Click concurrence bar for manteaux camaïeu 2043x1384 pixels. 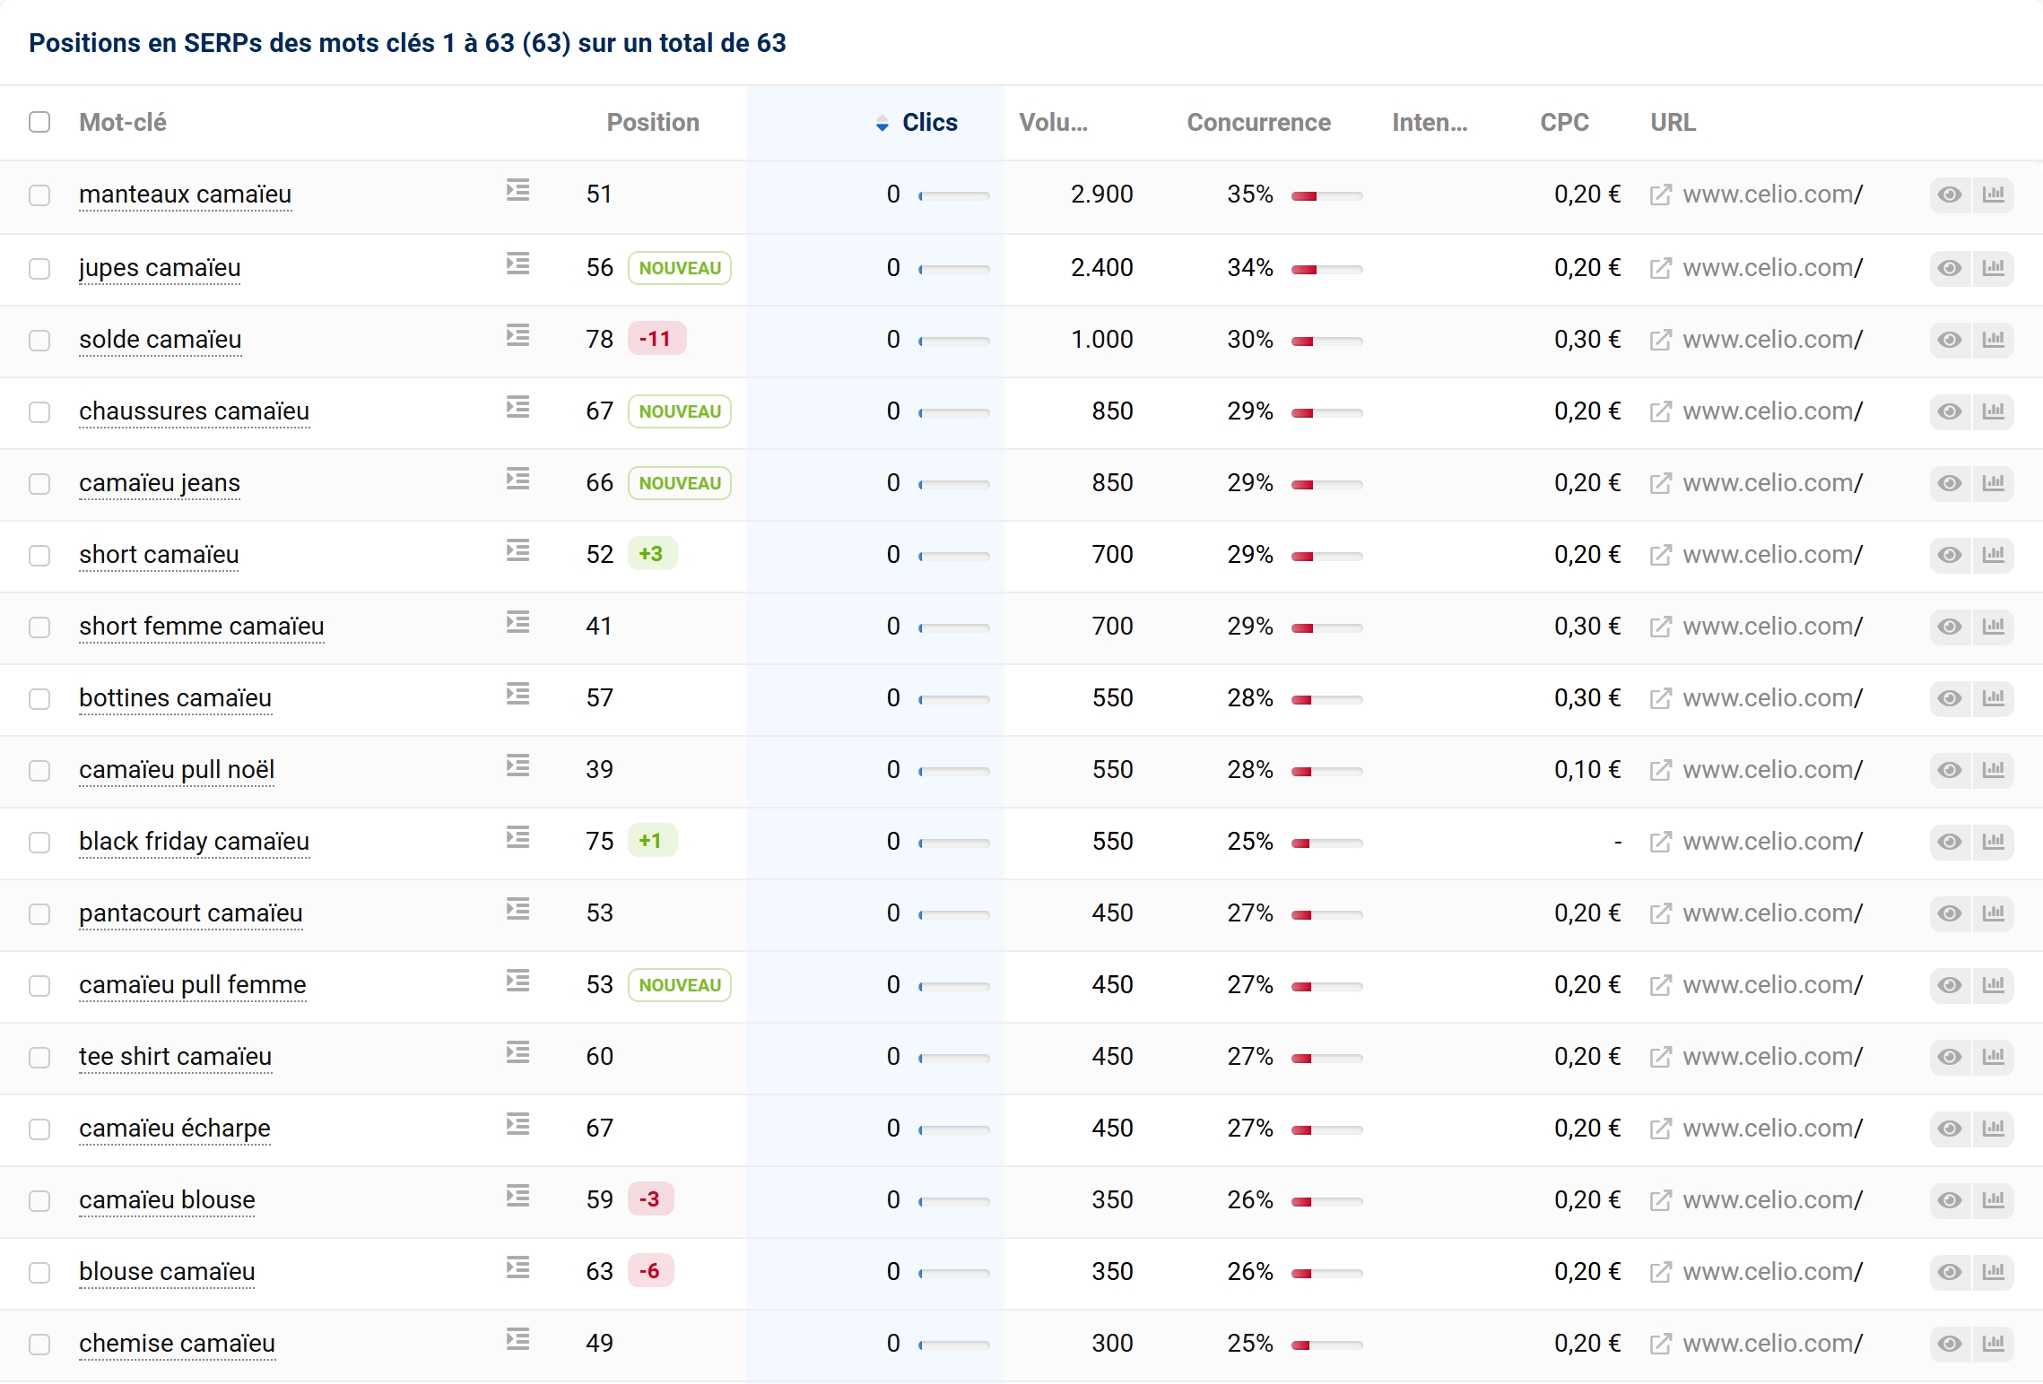tap(1326, 195)
